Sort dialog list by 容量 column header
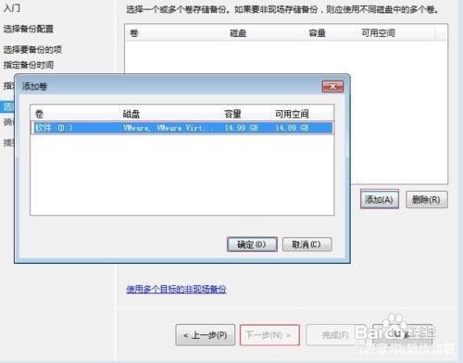 point(246,114)
